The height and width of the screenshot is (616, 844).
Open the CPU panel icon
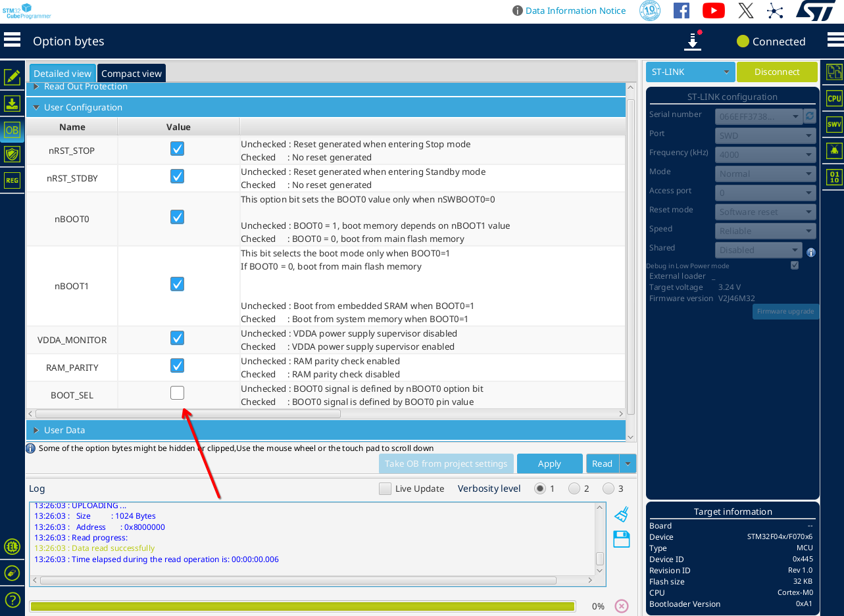tap(834, 99)
